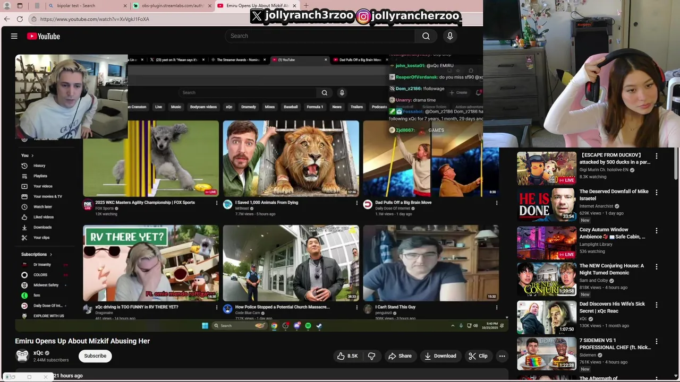The image size is (680, 382).
Task: Click the title 'The NEW Conjuring House: A Night Turned Demonic'
Action: tap(611, 269)
